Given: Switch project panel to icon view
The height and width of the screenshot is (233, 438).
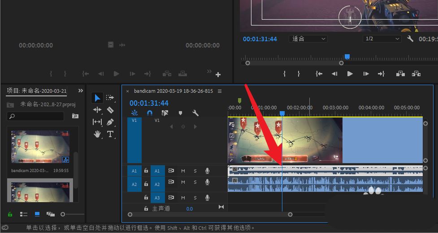Looking at the screenshot, I should [37, 214].
